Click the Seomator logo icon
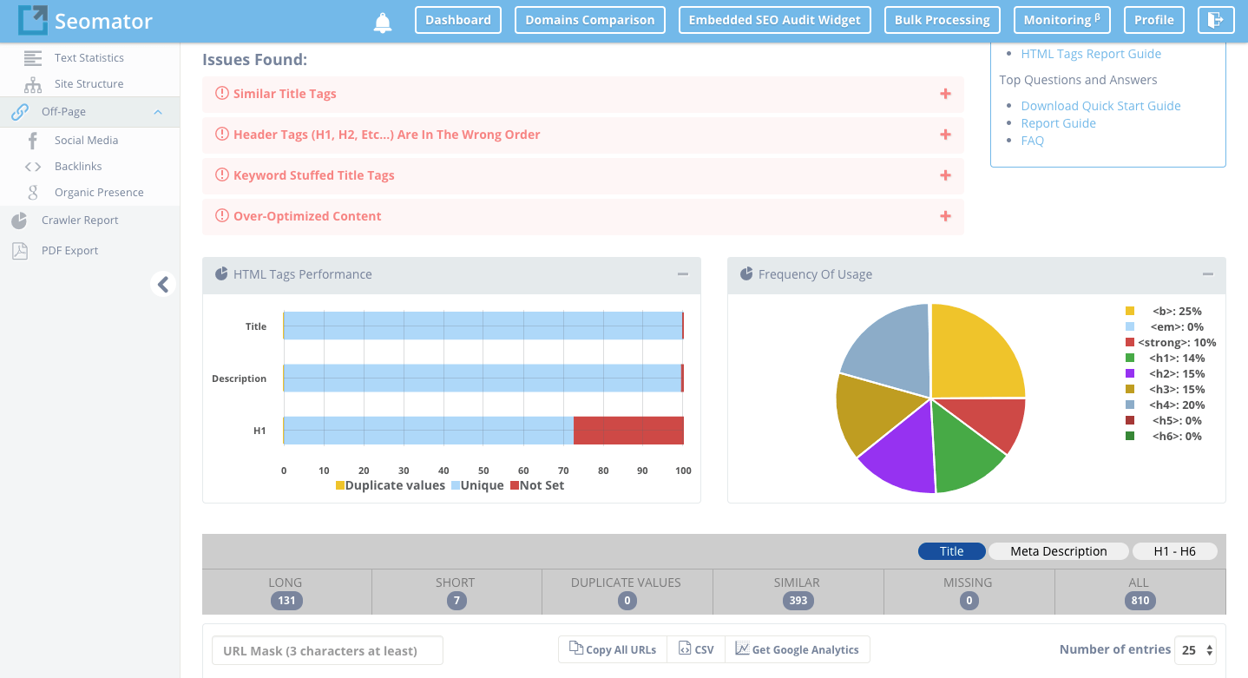The width and height of the screenshot is (1248, 678). (x=33, y=20)
